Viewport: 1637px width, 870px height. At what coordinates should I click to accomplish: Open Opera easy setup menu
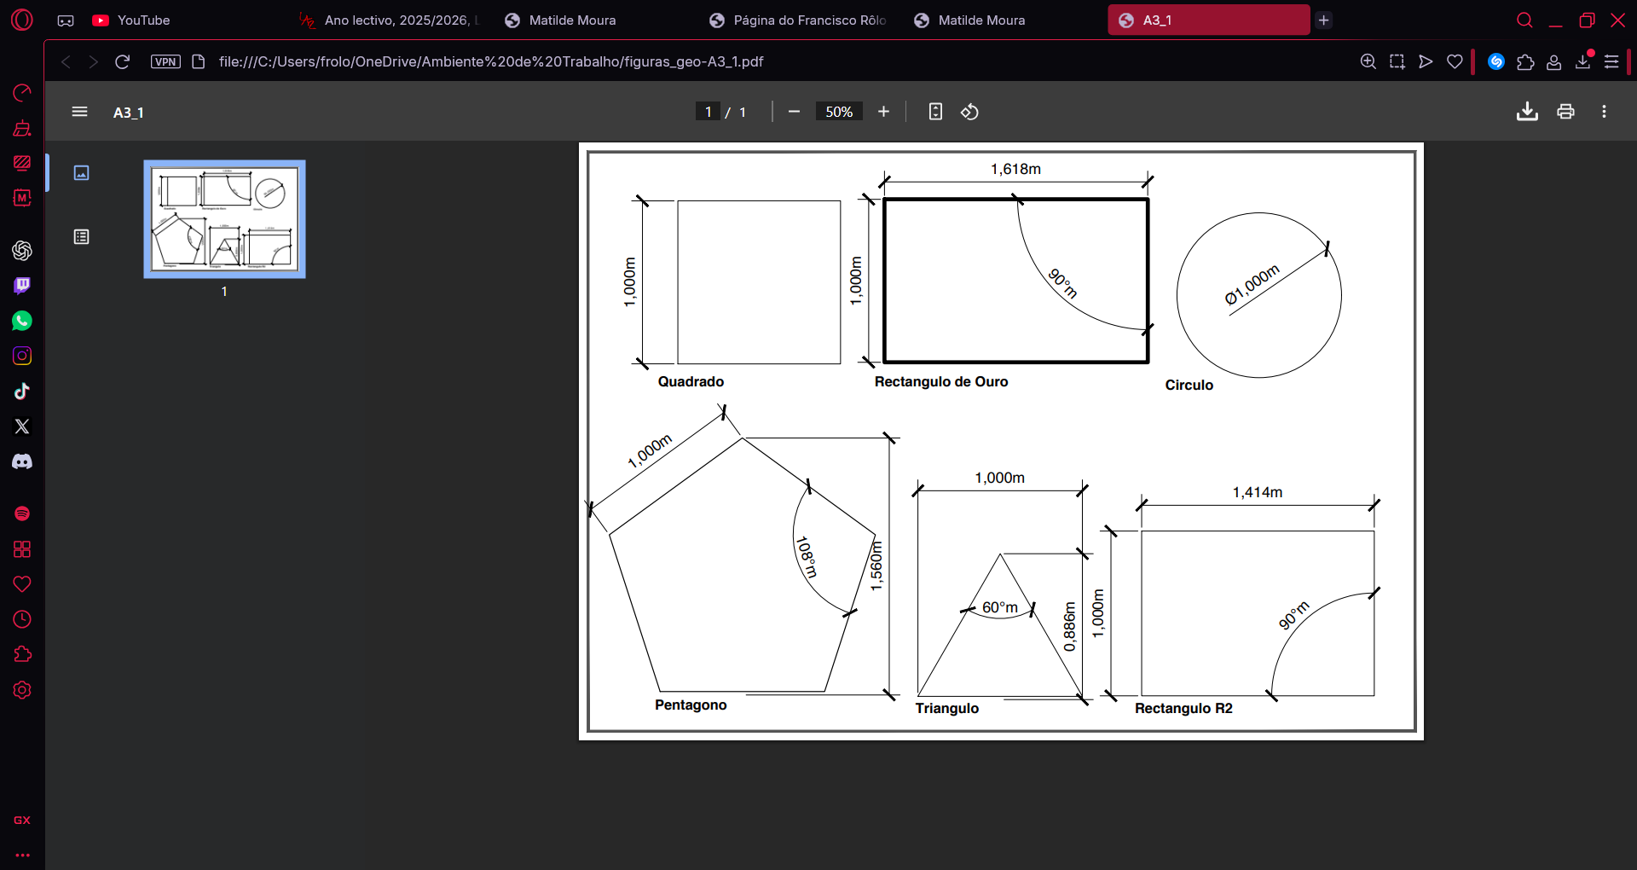[1611, 61]
